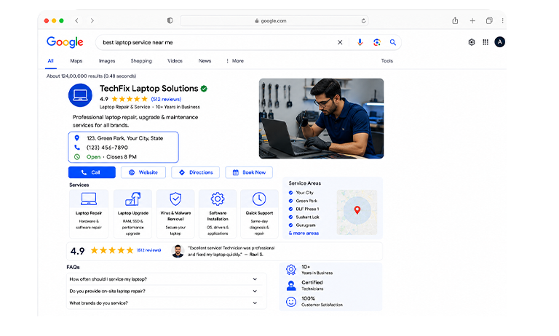
Task: Click the red map pin on the map
Action: 357,210
